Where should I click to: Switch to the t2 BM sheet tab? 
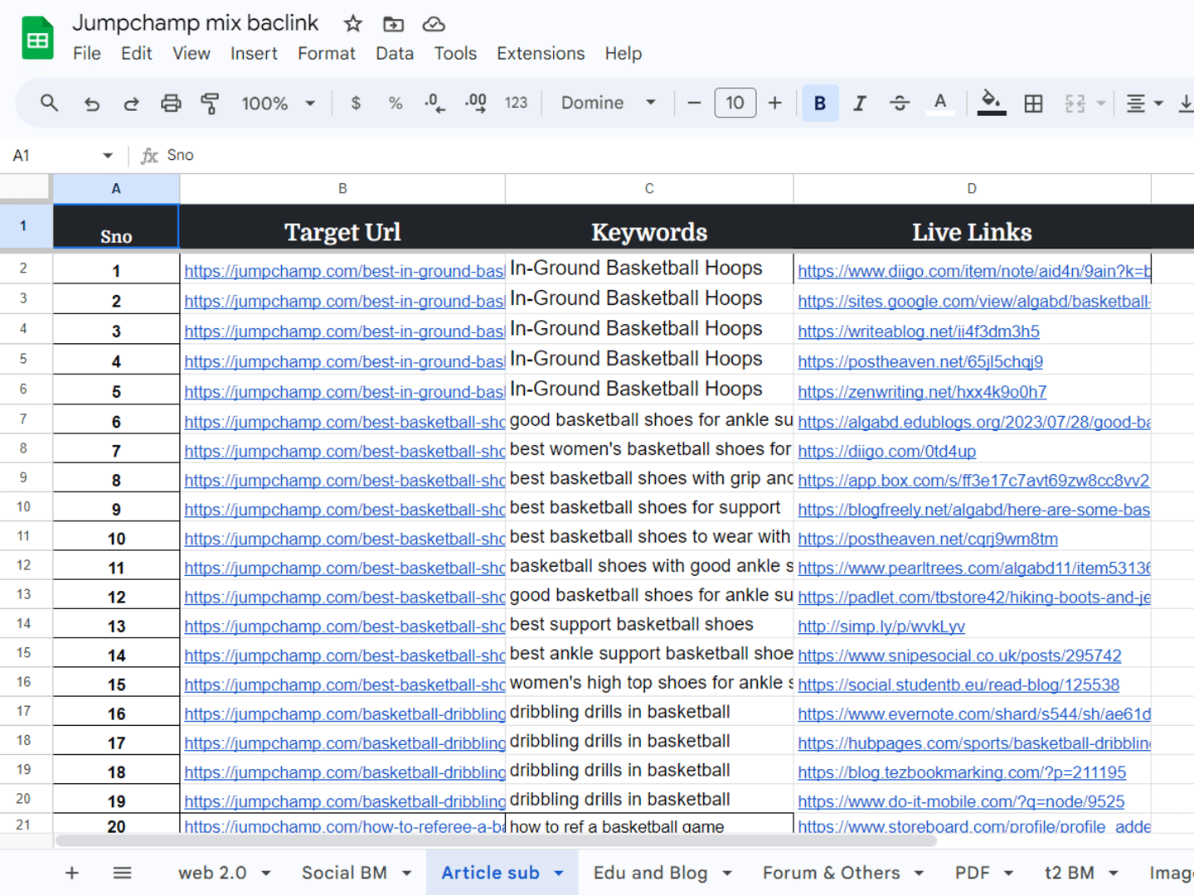click(1069, 873)
